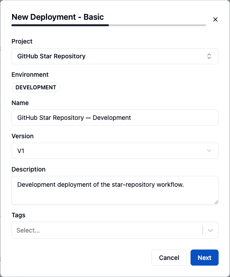
Task: Click the 'New Deployment - Basic' title
Action: point(58,17)
